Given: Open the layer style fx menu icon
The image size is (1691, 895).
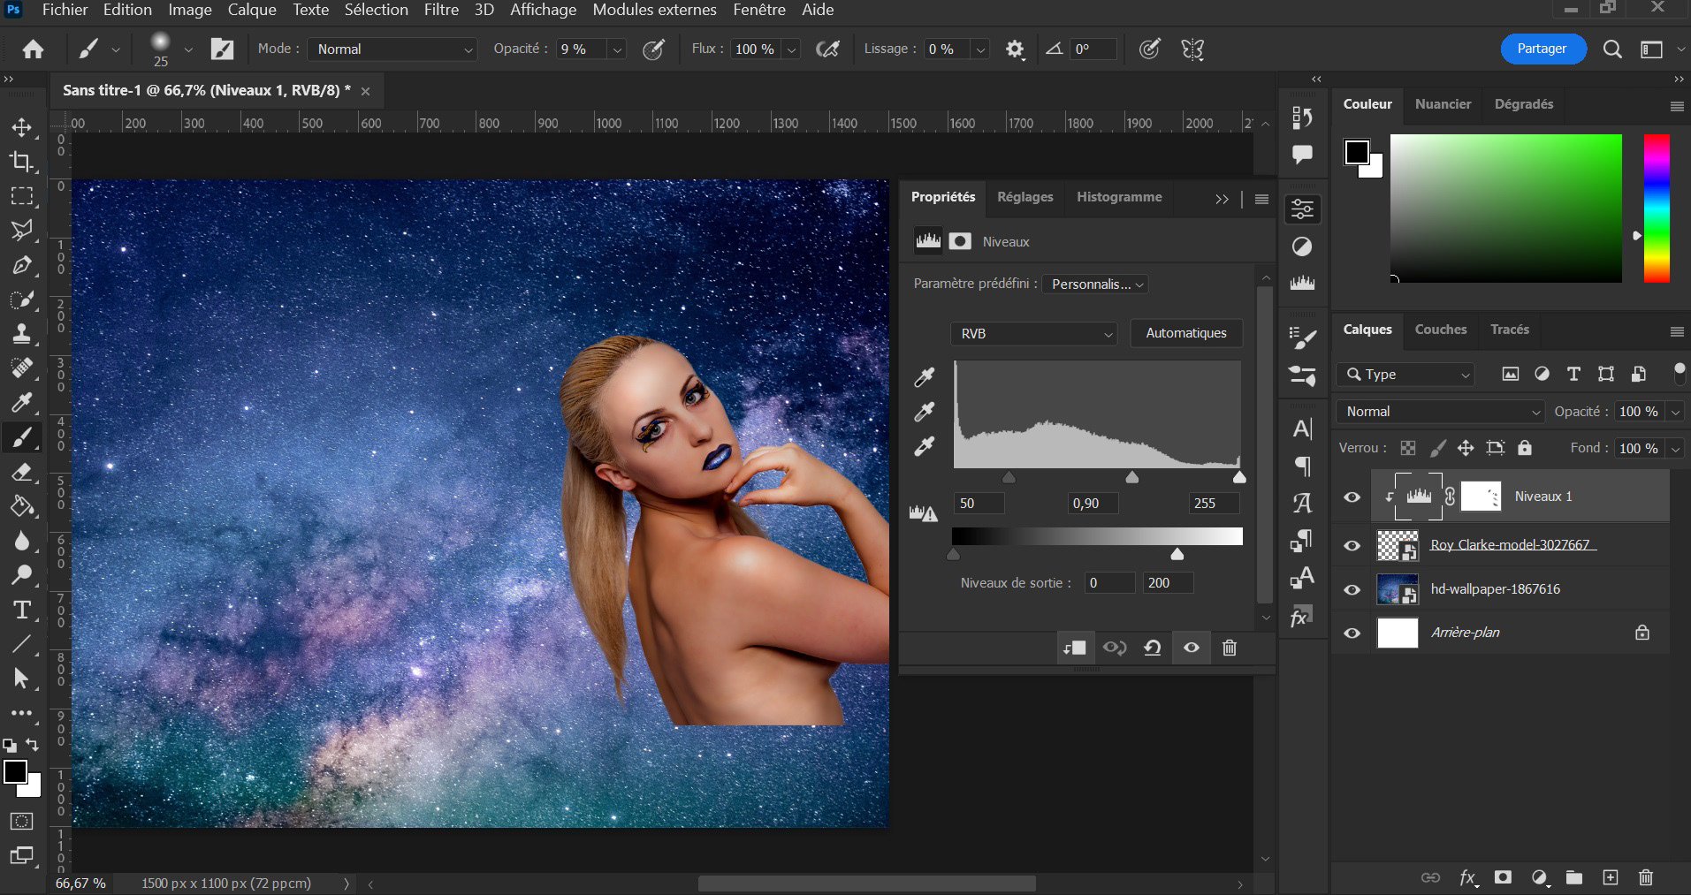Looking at the screenshot, I should coord(1468,877).
